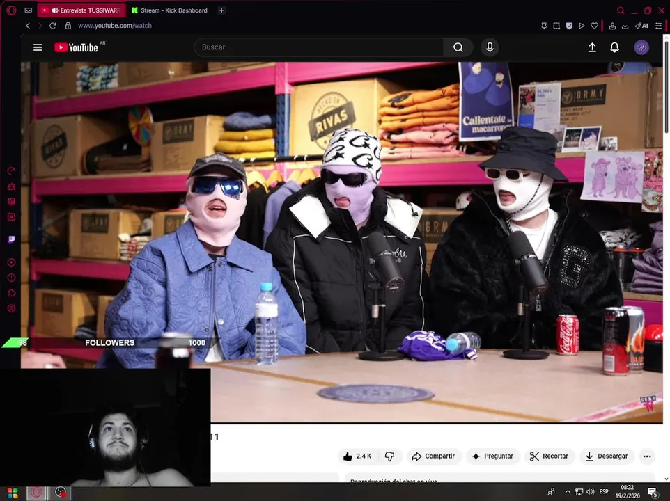The image size is (670, 501).
Task: Open the volume speaker tray icon
Action: point(591,492)
